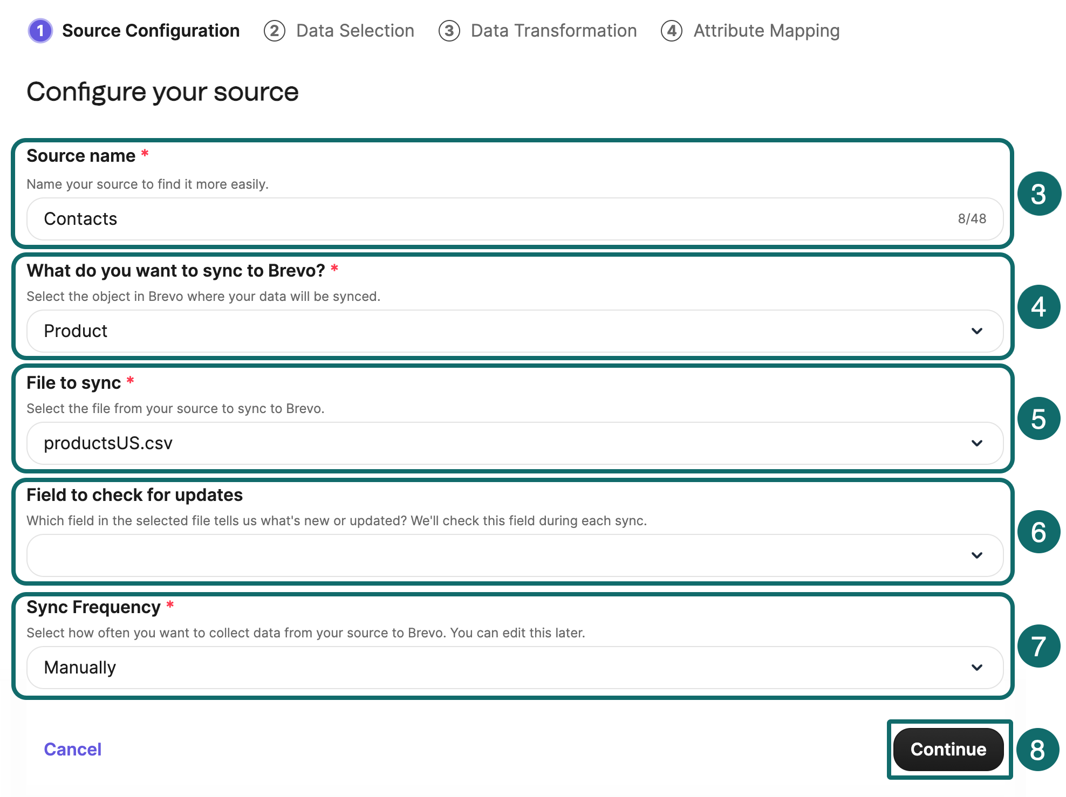This screenshot has width=1066, height=797.
Task: Click the teal annotation badge 4
Action: [1038, 307]
